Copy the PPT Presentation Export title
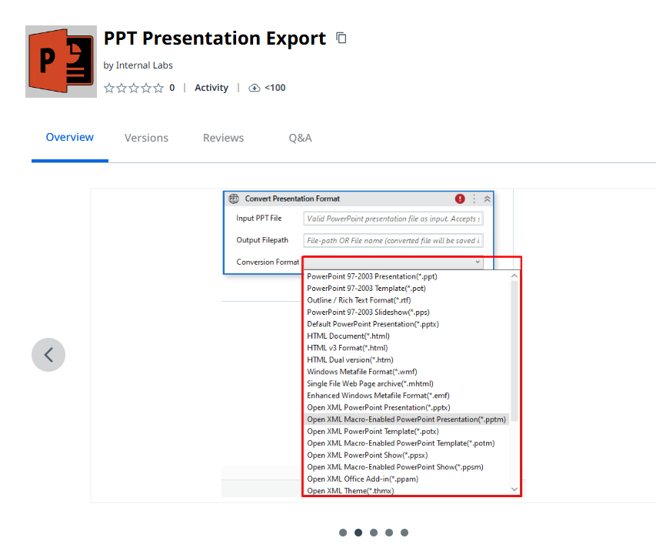Screen dimensions: 656x548 pyautogui.click(x=341, y=38)
